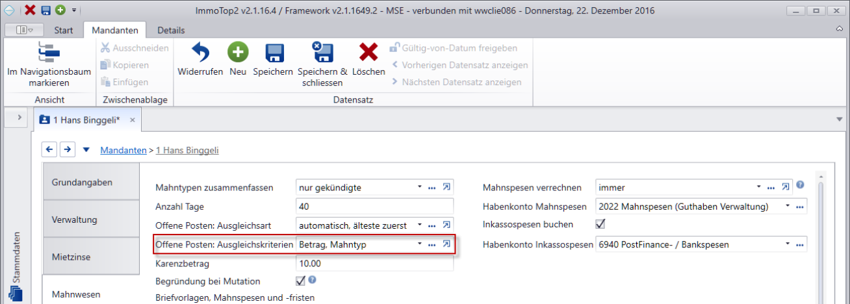The width and height of the screenshot is (850, 304).
Task: Click the Kopieren command
Action: (124, 65)
